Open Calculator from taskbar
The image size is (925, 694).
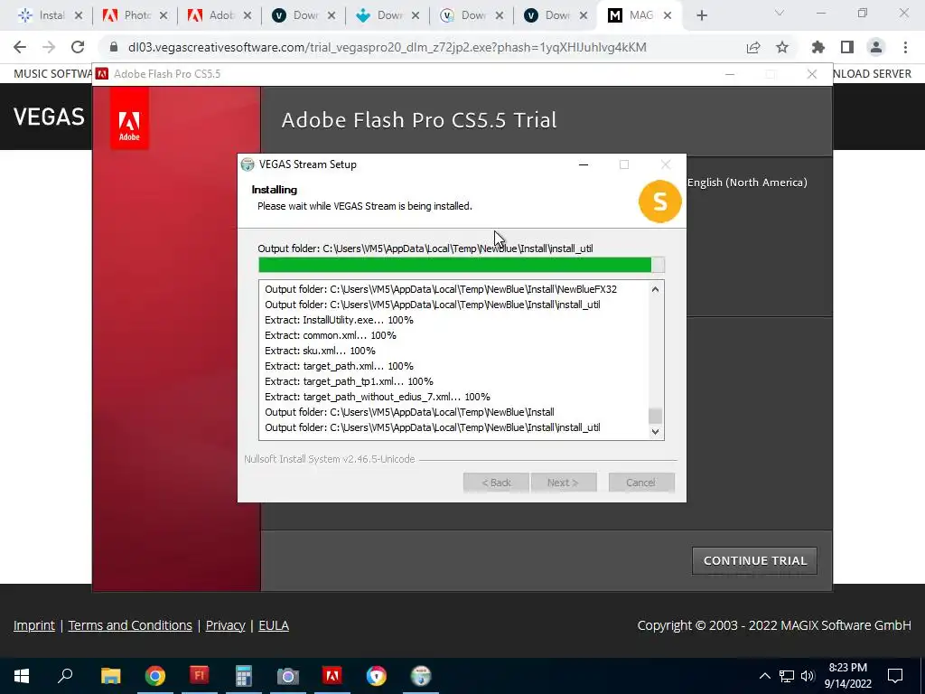click(244, 676)
